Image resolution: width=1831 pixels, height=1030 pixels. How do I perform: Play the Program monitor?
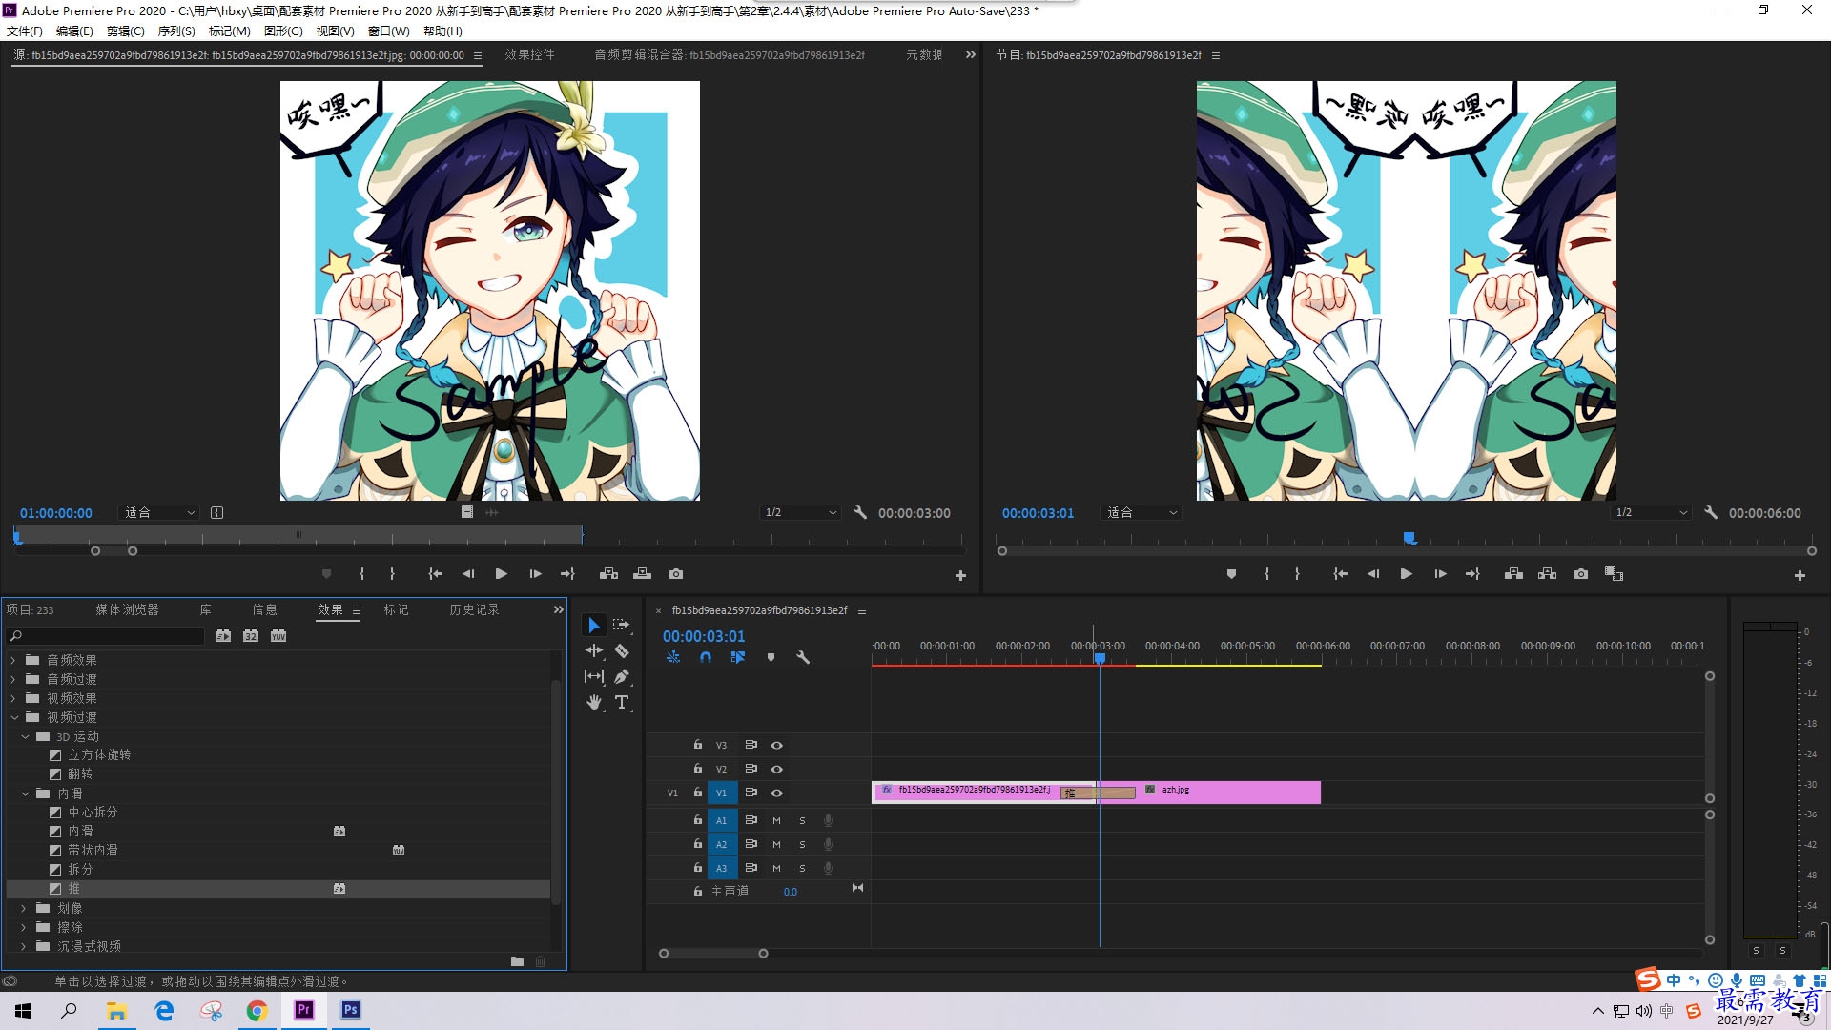1406,574
